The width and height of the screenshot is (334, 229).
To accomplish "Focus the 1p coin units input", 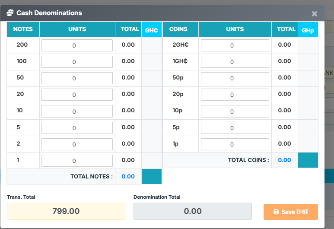I will click(x=235, y=144).
